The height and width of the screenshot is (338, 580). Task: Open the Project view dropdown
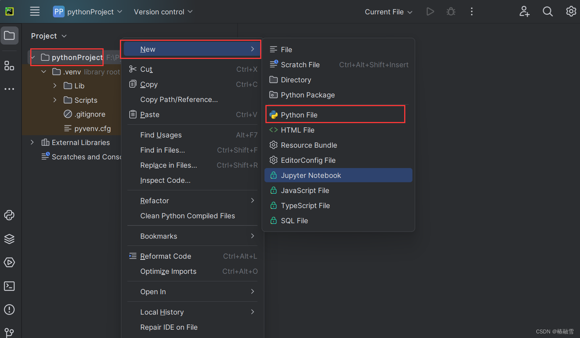pos(49,36)
